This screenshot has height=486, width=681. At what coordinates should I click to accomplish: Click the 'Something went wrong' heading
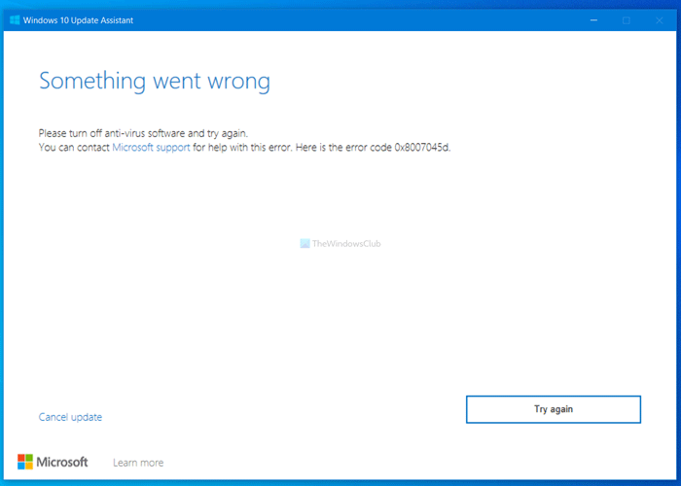[x=155, y=81]
